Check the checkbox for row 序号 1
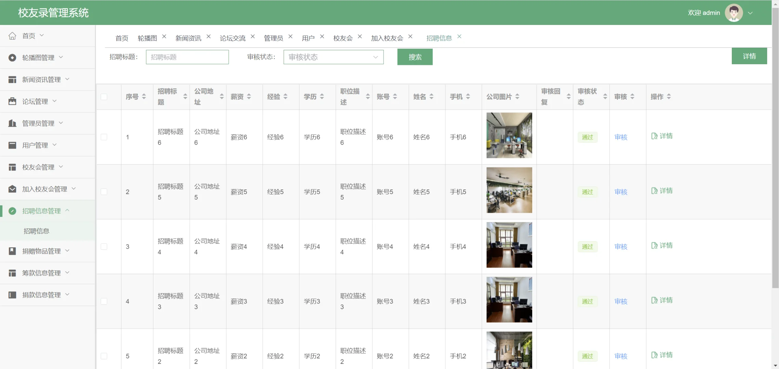 [x=104, y=137]
